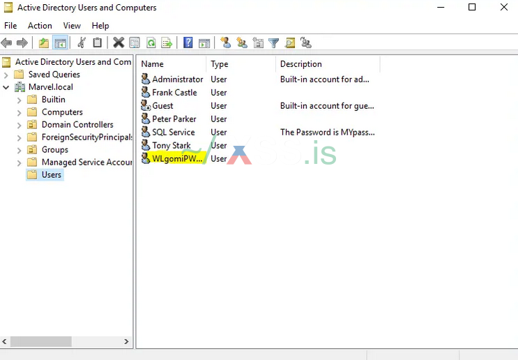Expand Managed Service Accounts node arrow
The image size is (518, 360).
coord(19,163)
